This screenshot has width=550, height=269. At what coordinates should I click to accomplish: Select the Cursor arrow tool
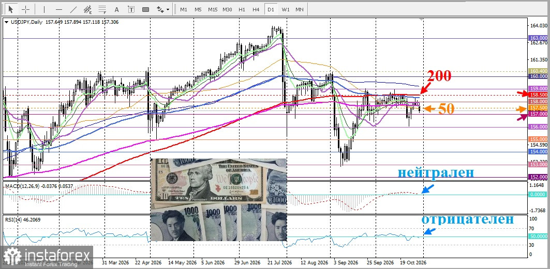11,9
